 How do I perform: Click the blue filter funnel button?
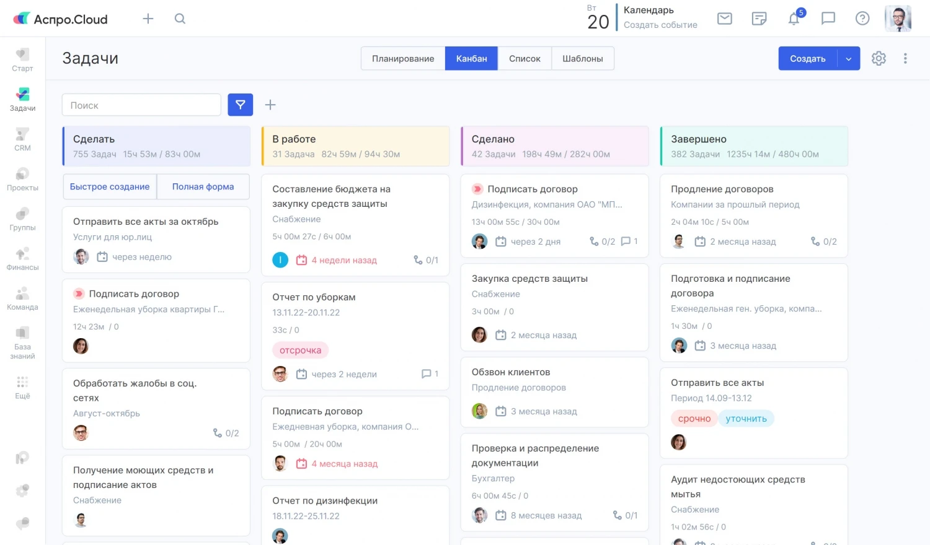(x=241, y=105)
